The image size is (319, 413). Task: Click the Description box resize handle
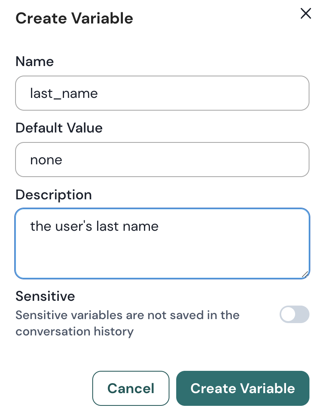coord(305,274)
